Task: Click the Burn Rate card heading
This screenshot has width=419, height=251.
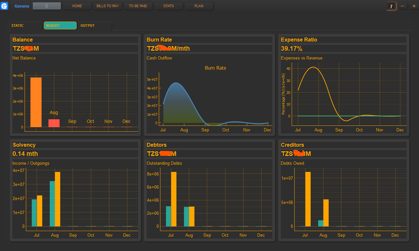Action: (159, 40)
